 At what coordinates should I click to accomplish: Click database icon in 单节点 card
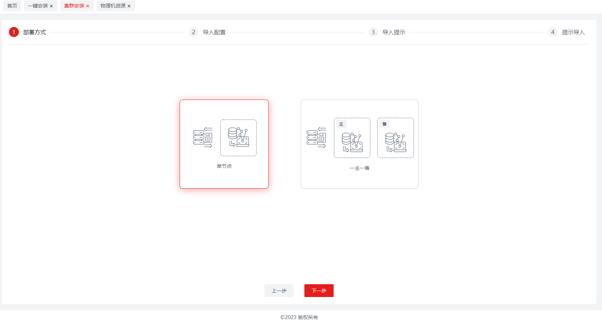click(x=238, y=138)
